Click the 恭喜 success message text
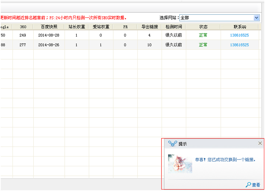Viewport: 265px width, 191px height. (x=225, y=159)
